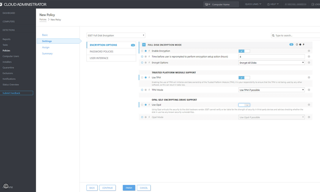This screenshot has width=320, height=192.
Task: Open info icon for Opal Mode row
Action: (309, 117)
